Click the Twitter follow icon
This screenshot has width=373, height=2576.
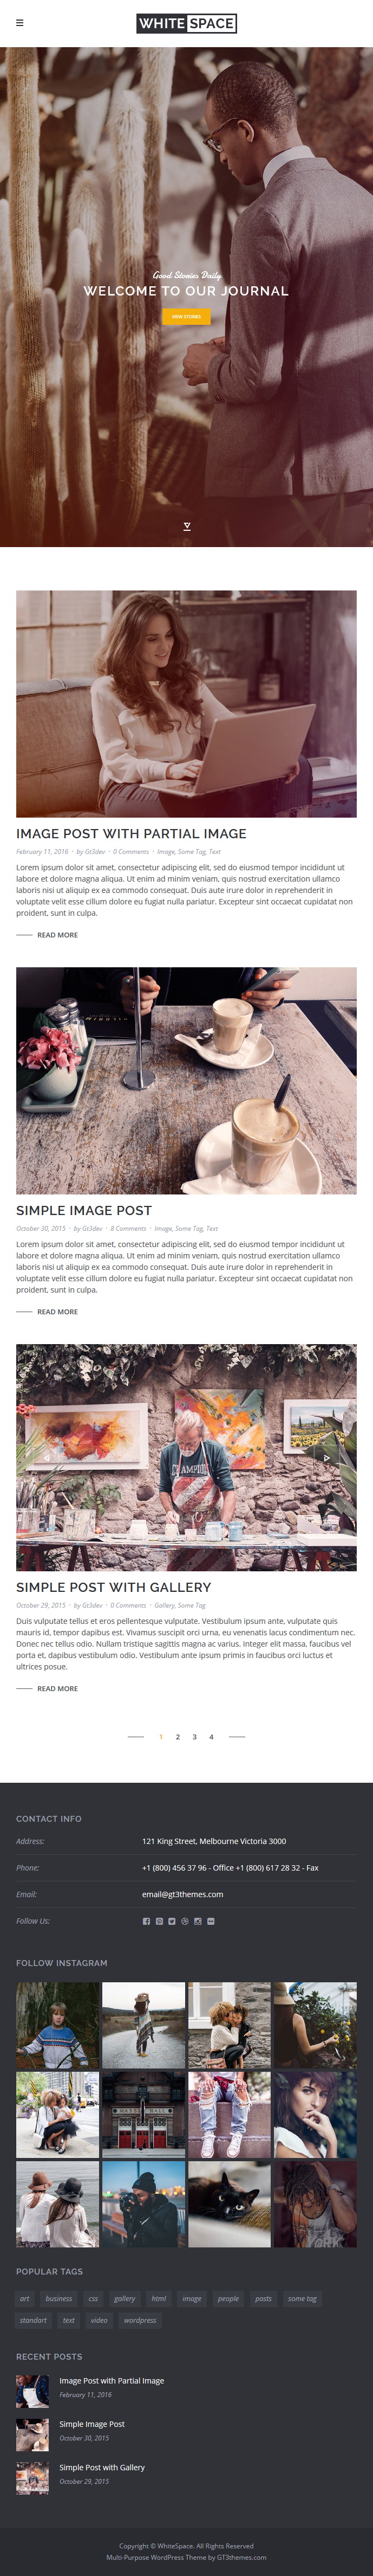[x=172, y=1921]
